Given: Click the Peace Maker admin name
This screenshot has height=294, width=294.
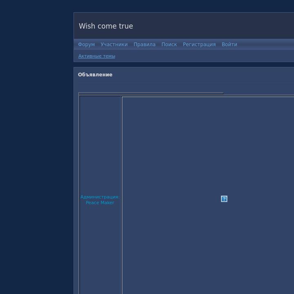Looking at the screenshot, I should click(x=100, y=203).
